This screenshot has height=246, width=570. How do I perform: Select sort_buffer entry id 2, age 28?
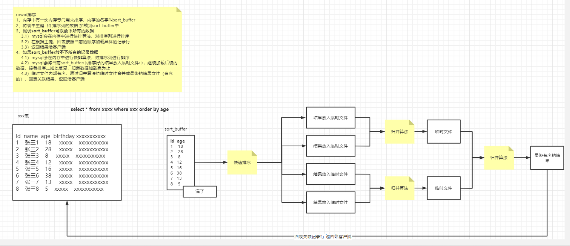tap(177, 152)
